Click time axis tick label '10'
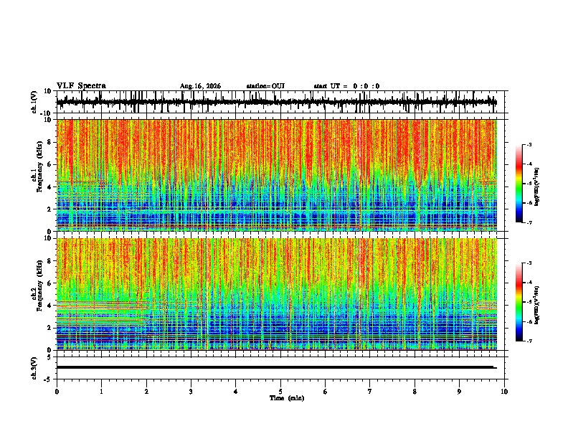The width and height of the screenshot is (568, 439). tap(504, 392)
